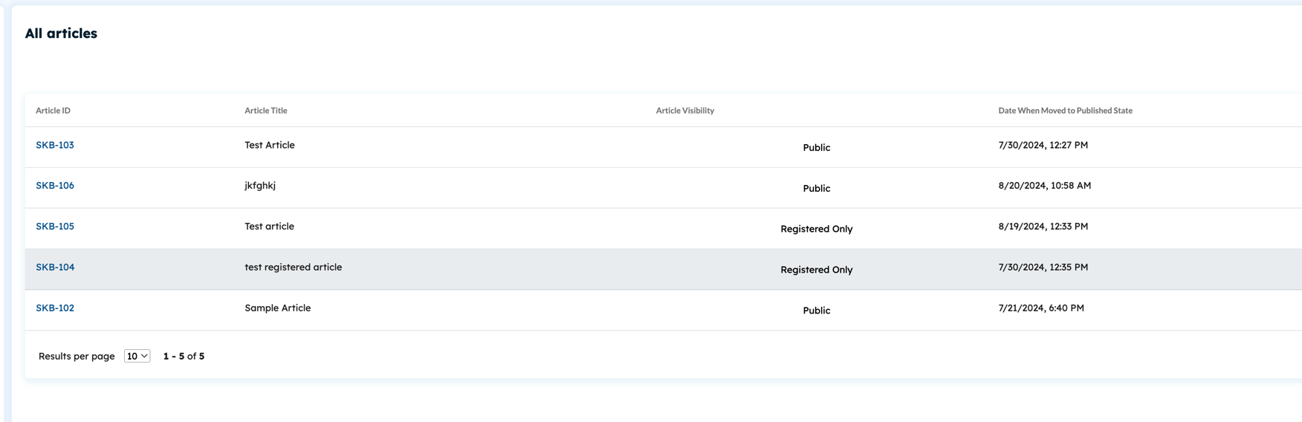Click the Article ID column header
The width and height of the screenshot is (1302, 422).
click(53, 111)
